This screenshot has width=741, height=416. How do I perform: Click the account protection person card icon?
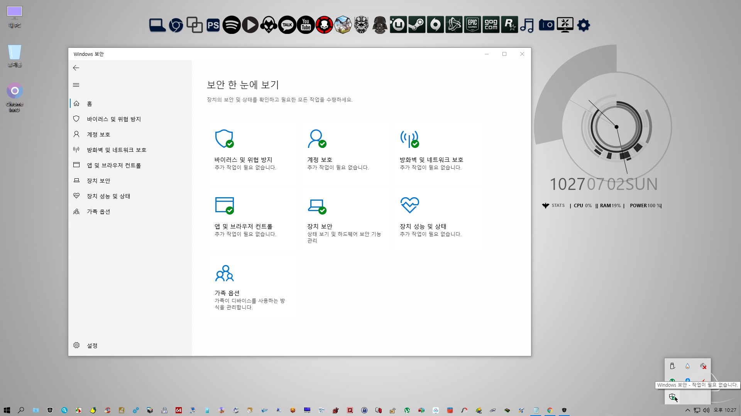coord(317,139)
